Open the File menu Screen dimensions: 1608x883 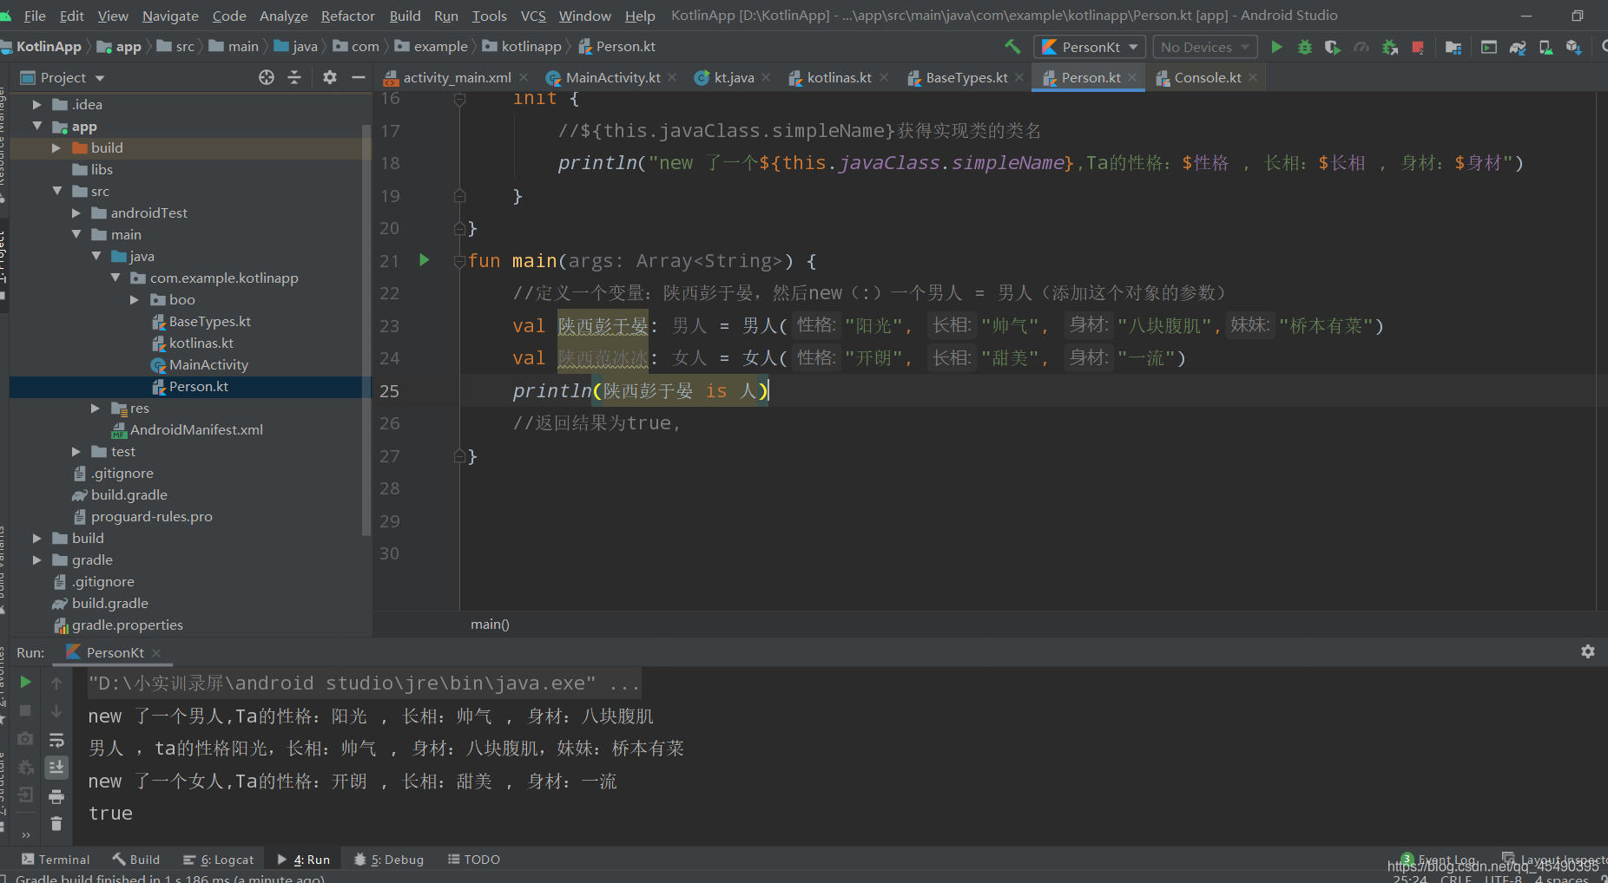(x=35, y=16)
